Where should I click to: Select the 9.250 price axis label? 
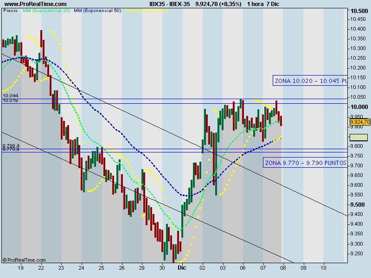point(357,253)
